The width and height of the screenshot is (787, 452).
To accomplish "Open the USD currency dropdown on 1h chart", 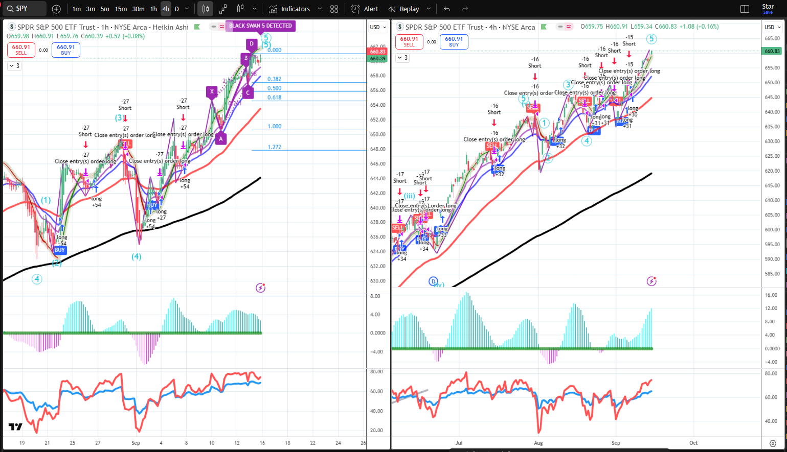I will tap(378, 27).
